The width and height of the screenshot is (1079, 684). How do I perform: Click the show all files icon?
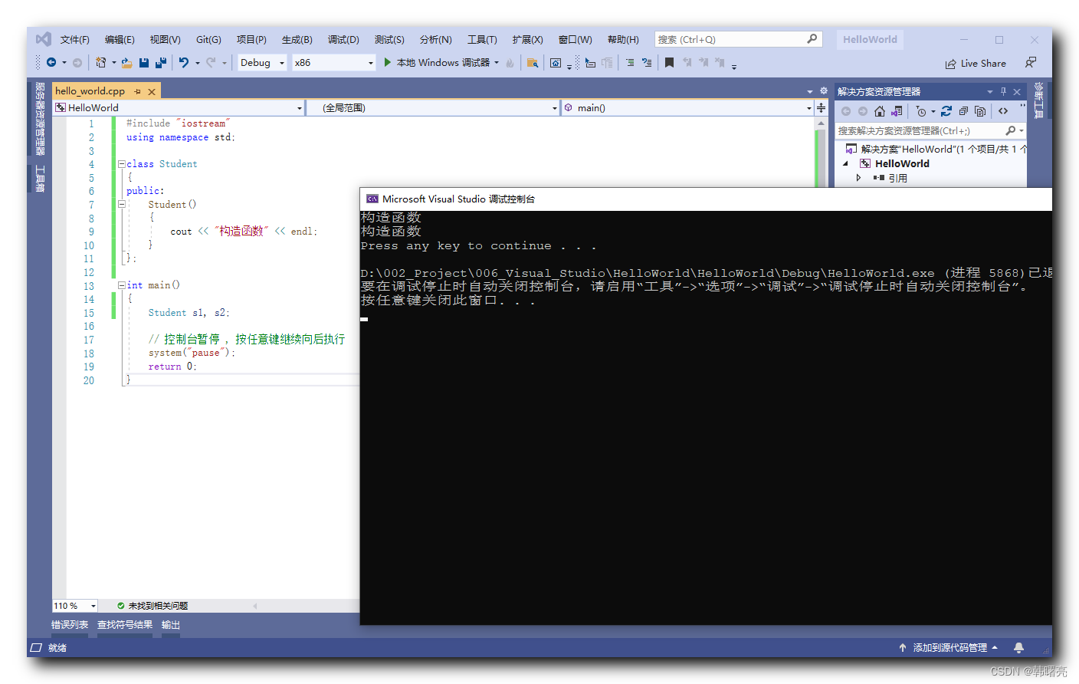coord(980,111)
